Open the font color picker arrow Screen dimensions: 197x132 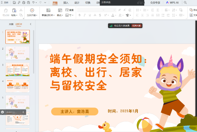click(x=116, y=15)
